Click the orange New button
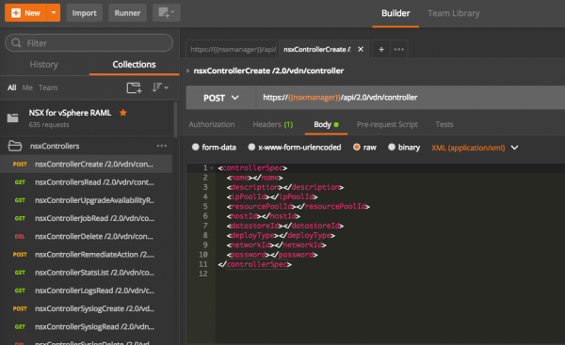The height and width of the screenshot is (345, 565). coord(25,13)
